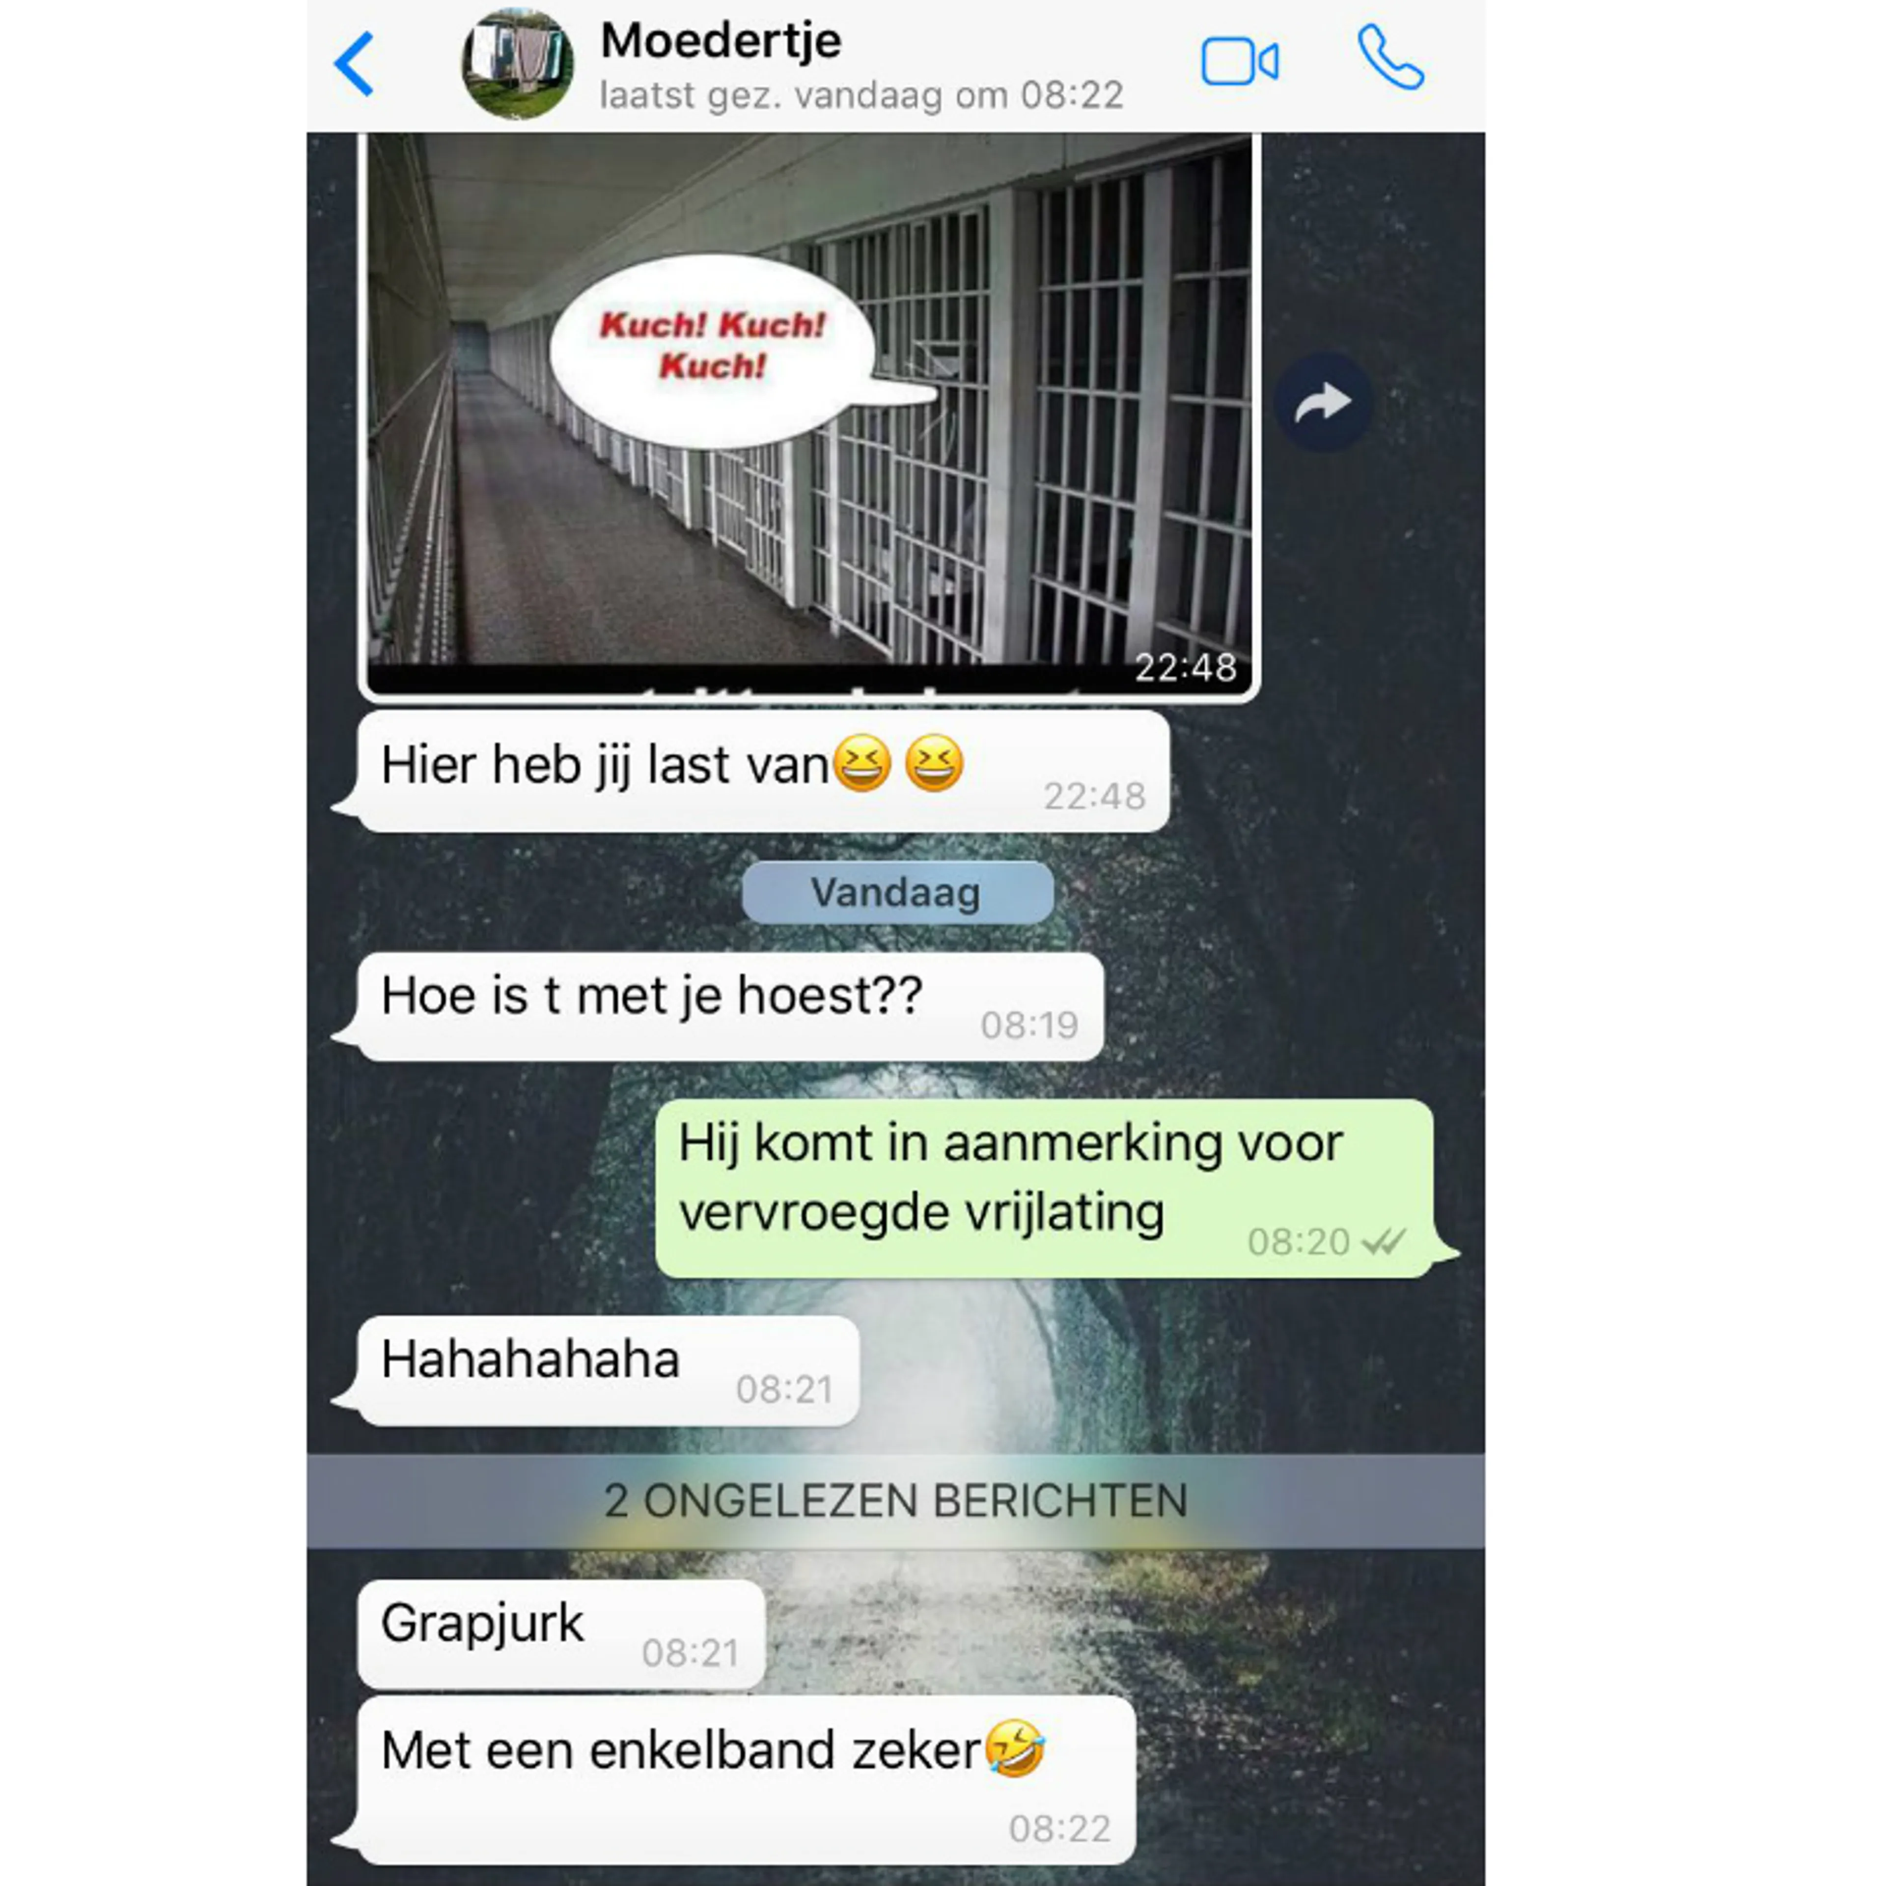
Task: Tap the '2 ONGELEZEN BERICHTEN' divider
Action: [x=896, y=1500]
